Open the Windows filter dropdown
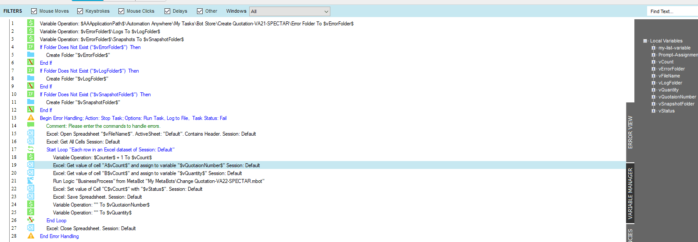The image size is (698, 242). point(290,11)
